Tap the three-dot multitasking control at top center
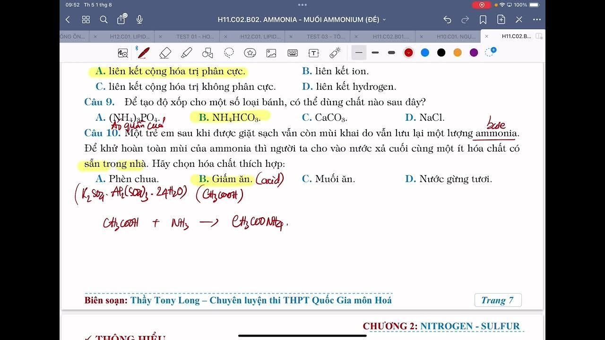The height and width of the screenshot is (340, 605). [x=302, y=5]
